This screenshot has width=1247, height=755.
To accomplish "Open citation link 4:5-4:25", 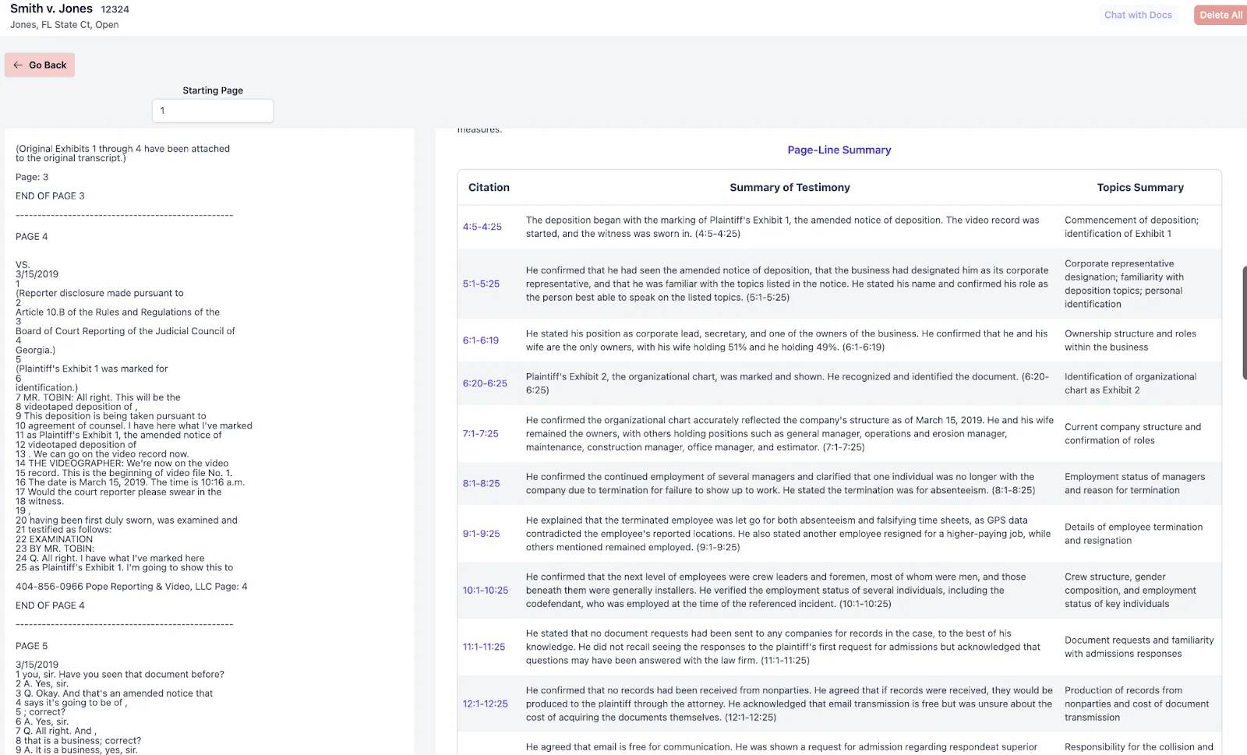I will click(x=482, y=227).
